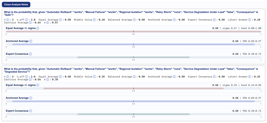The image size is (267, 123).
Task: Show Middle Value info in the Safe card
Action: (x=94, y=20)
